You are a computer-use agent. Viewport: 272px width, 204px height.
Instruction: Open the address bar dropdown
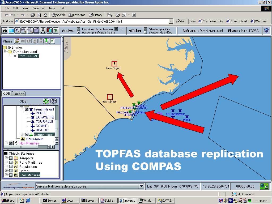171,21
